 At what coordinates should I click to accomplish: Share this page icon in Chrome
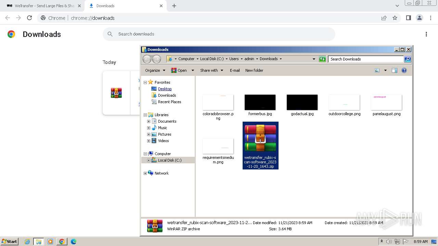coord(384,18)
